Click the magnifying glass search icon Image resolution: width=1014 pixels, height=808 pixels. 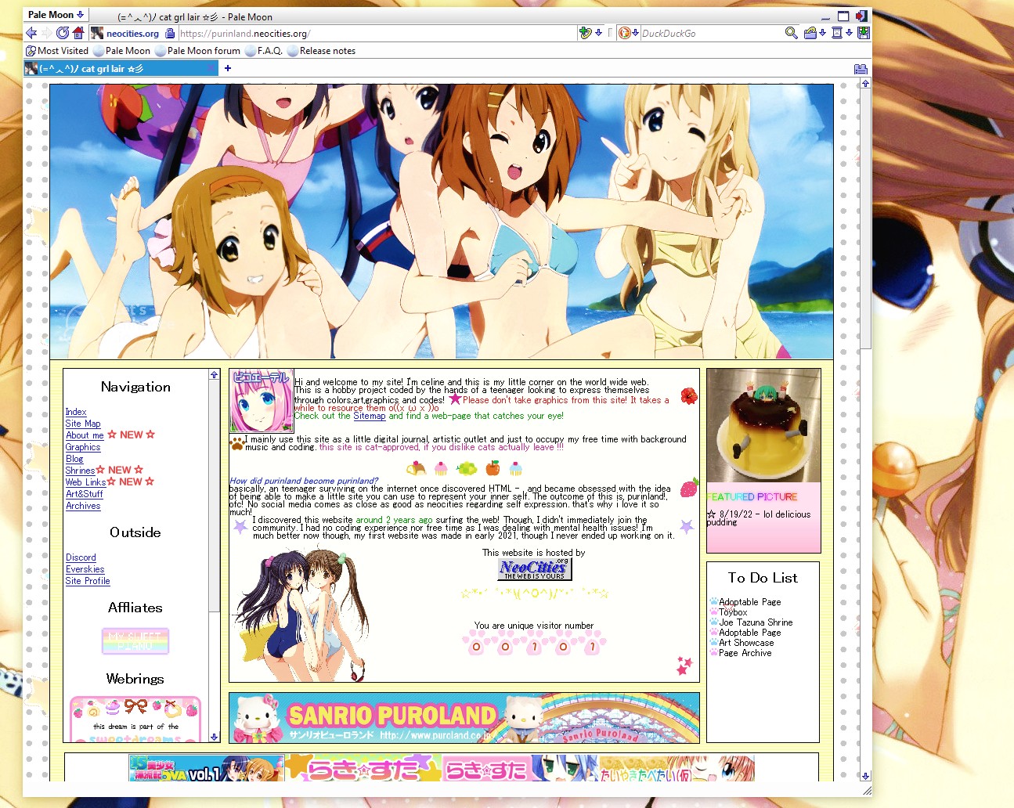tap(792, 33)
